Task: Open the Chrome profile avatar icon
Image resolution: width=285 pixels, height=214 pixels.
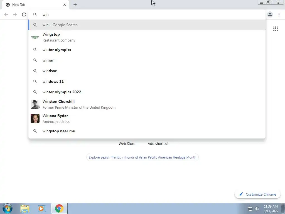Action: (270, 14)
